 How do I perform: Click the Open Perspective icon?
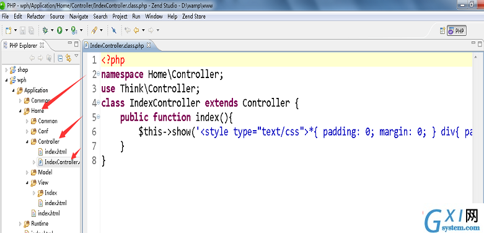(x=442, y=30)
